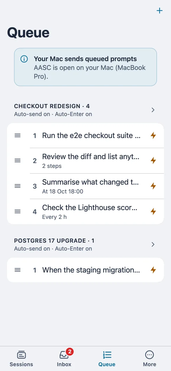Tap the lightning bolt on the Summarise item

(x=153, y=186)
